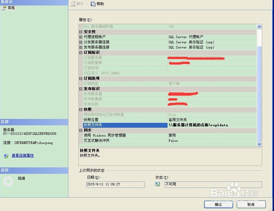Viewport: 274px width, 211px height.
Task: Click the property grid scroll up arrow
Action: point(259,27)
